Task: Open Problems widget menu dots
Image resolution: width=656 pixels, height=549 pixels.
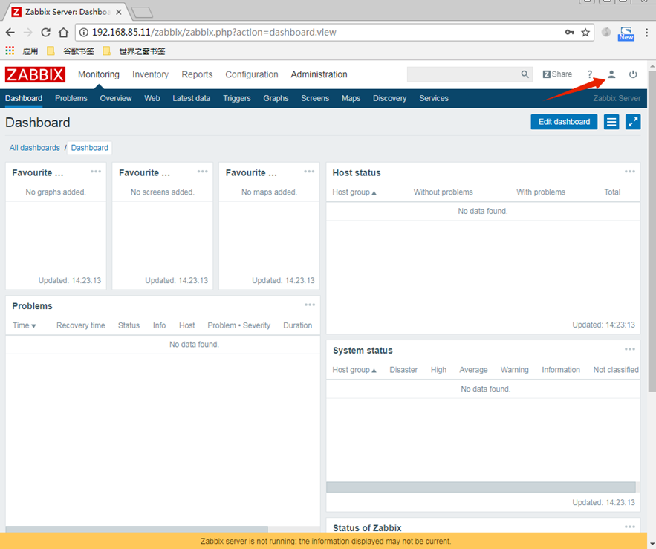Action: pos(310,305)
